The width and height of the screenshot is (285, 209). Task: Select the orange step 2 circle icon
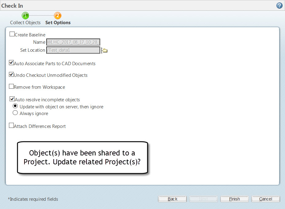58,15
